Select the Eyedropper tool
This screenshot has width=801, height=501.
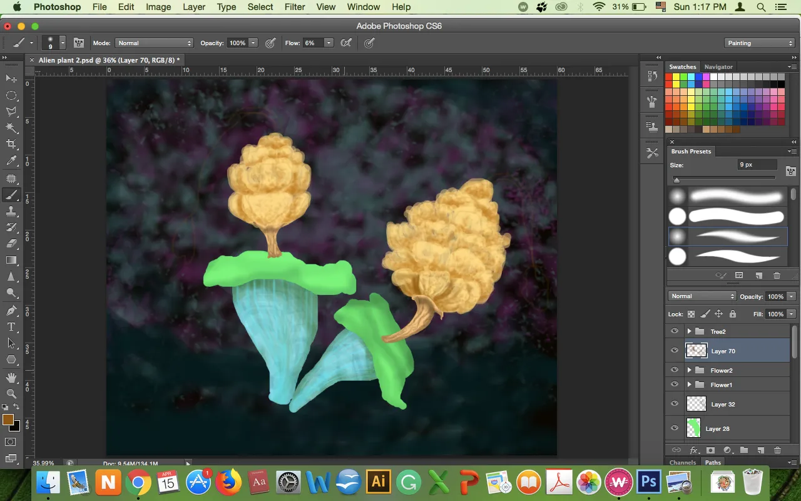pos(11,161)
